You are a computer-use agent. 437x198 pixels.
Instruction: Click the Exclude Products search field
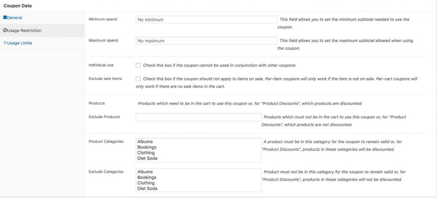198,117
